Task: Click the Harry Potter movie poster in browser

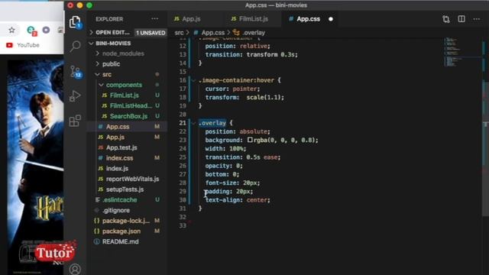Action: pyautogui.click(x=35, y=167)
